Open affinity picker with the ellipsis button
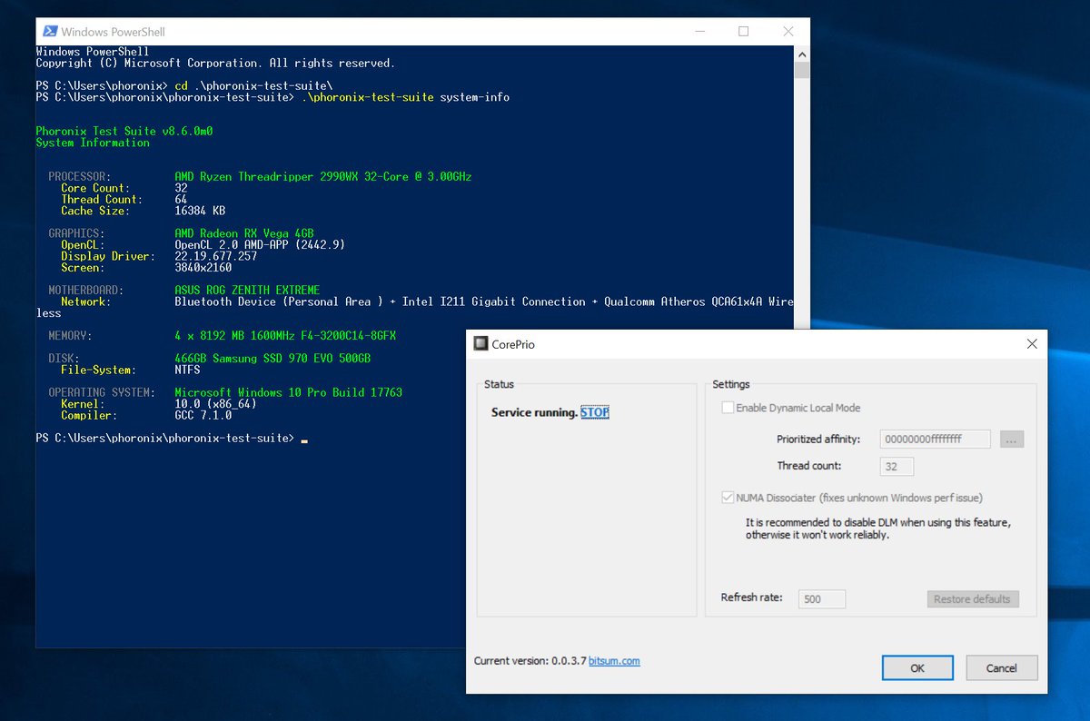The image size is (1090, 721). click(x=1013, y=440)
